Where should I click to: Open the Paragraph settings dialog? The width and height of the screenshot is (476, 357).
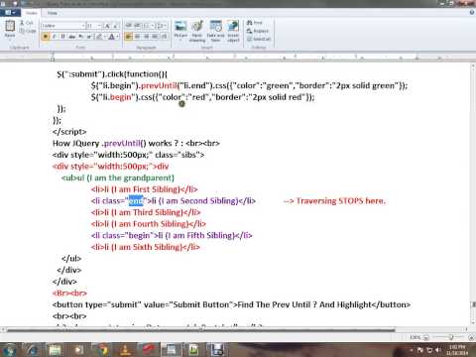(164, 37)
